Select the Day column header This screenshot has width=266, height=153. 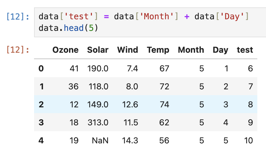click(220, 50)
